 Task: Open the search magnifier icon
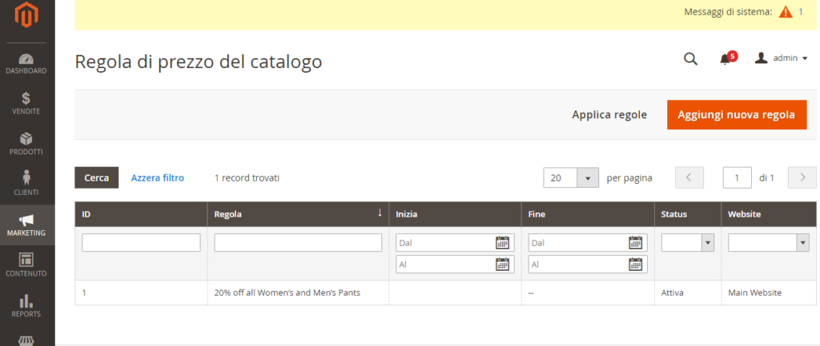pyautogui.click(x=690, y=58)
